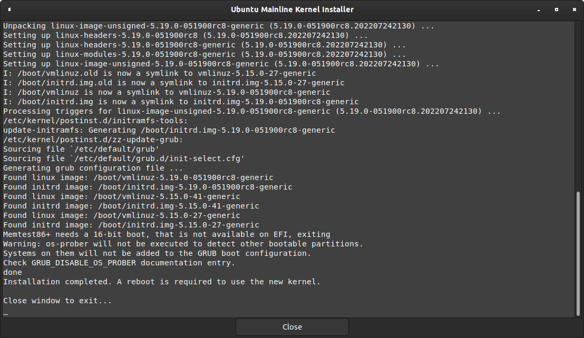Click the 'Installation completed' message line
This screenshot has height=338, width=584.
pos(162,282)
